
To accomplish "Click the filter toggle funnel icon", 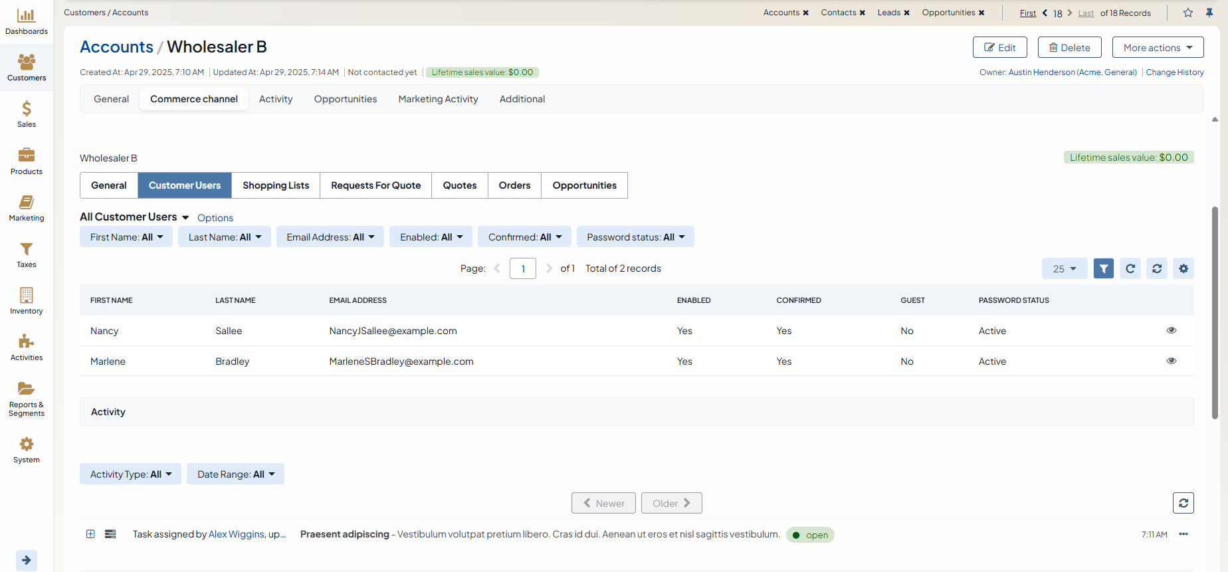I will coord(1103,268).
